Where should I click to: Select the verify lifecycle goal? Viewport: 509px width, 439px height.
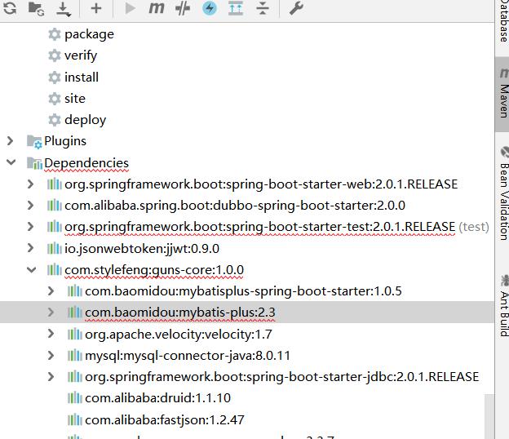81,55
